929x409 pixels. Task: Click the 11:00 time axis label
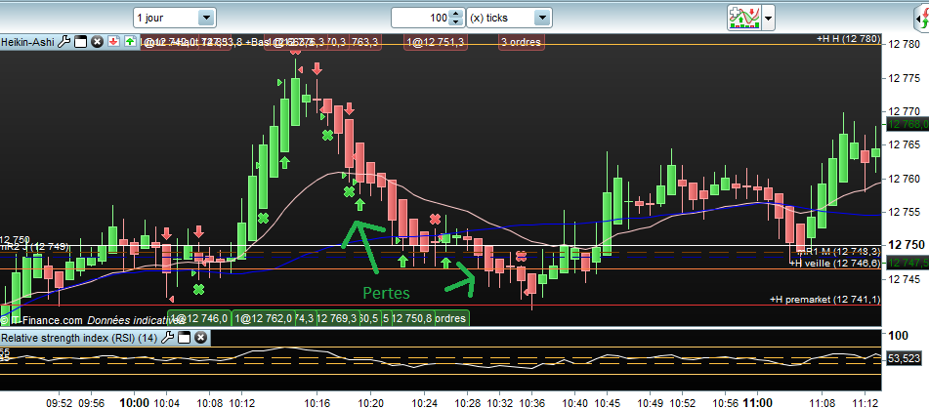758,403
